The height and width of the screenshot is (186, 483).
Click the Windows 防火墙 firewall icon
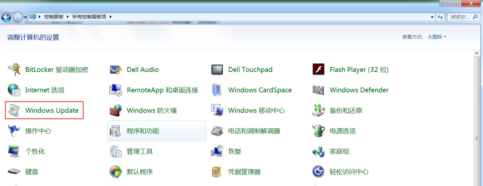(x=116, y=110)
